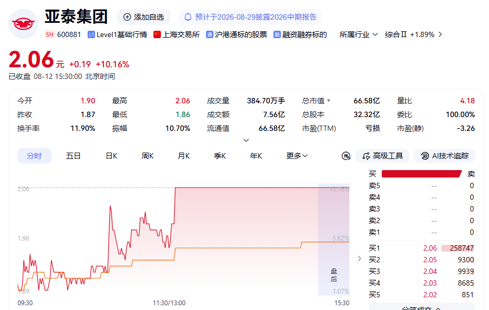Click the 量比 value 4.18
This screenshot has width=489, height=310.
tap(467, 101)
